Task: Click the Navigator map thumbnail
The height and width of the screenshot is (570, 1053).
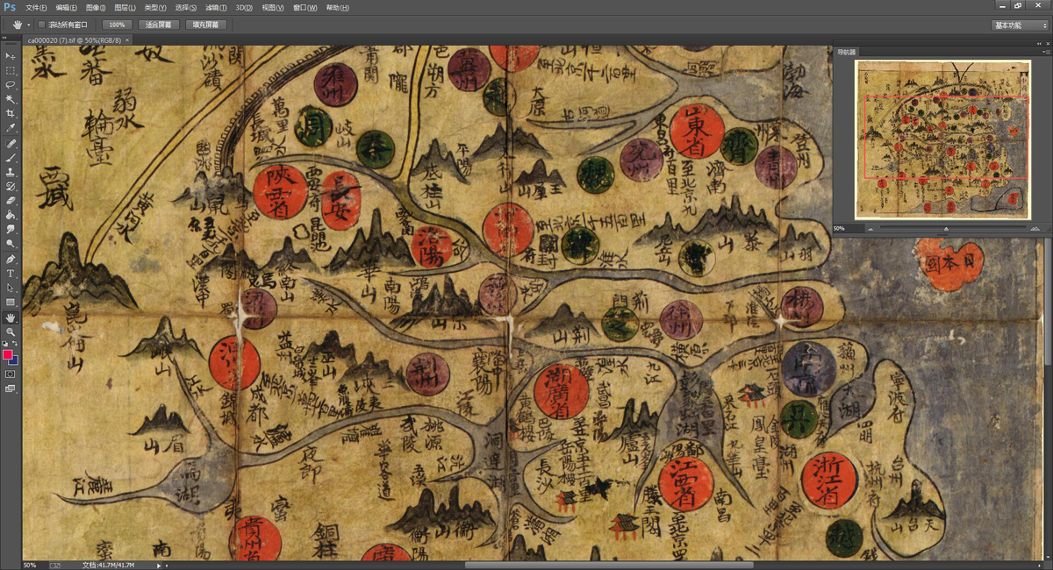Action: [x=942, y=139]
